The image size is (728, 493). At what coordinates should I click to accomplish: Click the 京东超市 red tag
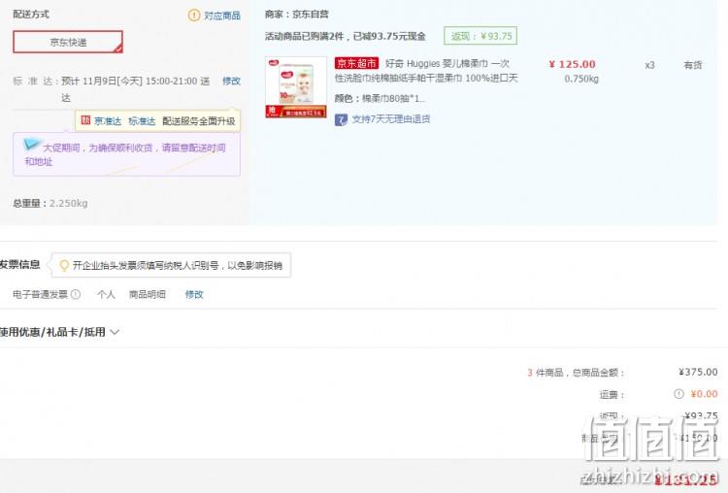(356, 63)
